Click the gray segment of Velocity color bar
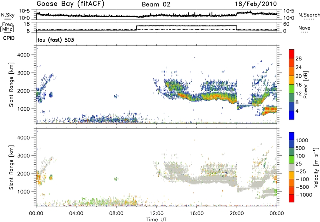 pyautogui.click(x=292, y=168)
